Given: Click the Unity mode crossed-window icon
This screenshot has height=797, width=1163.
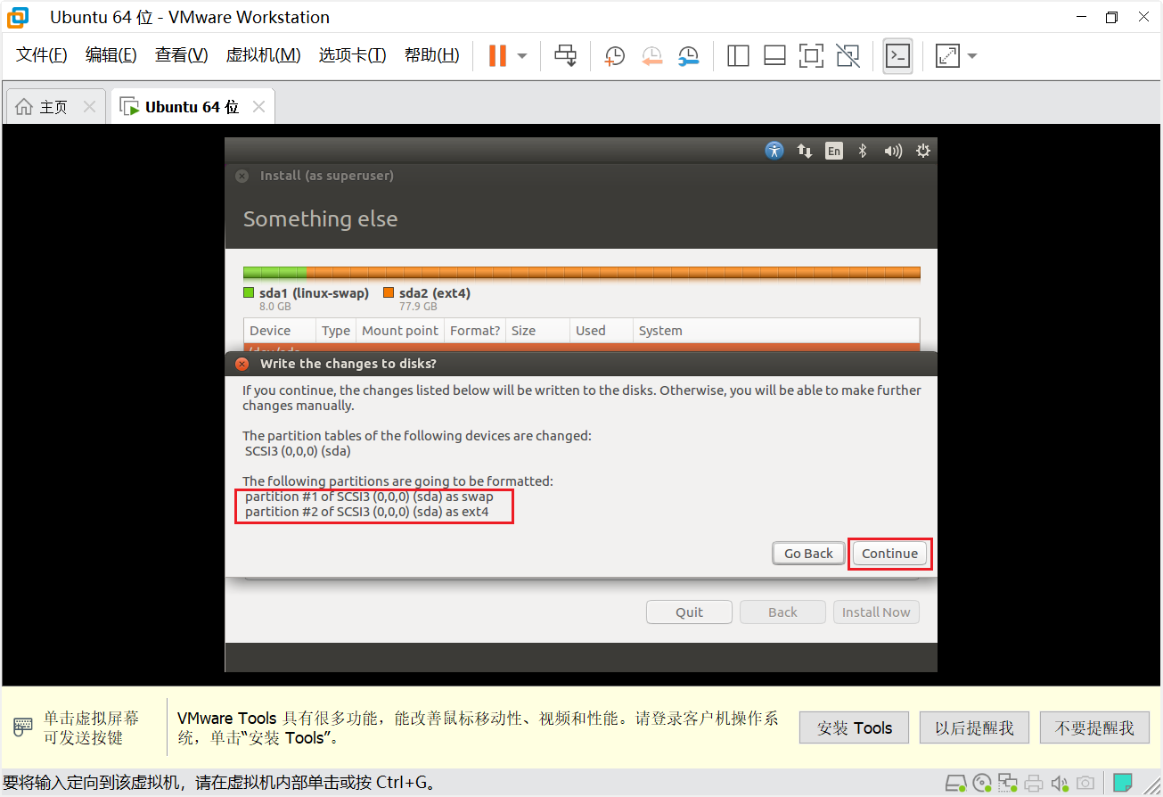Looking at the screenshot, I should pyautogui.click(x=848, y=56).
